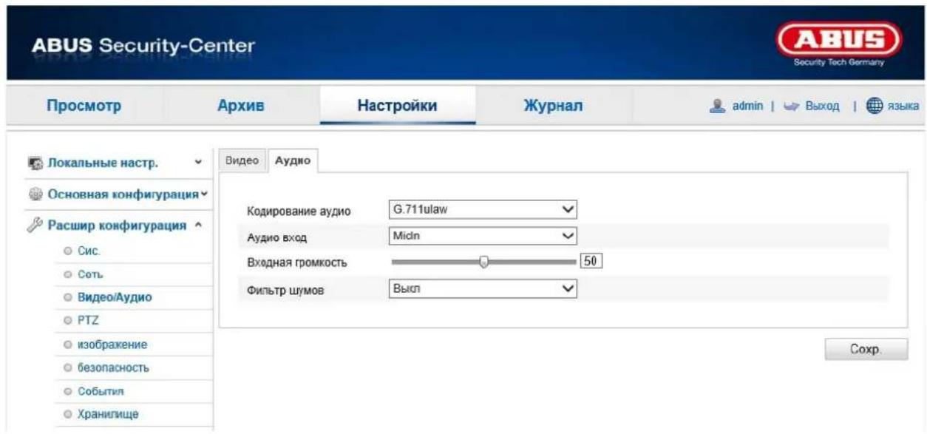The height and width of the screenshot is (434, 927).
Task: Click the Входная громкость label
Action: [x=298, y=263]
